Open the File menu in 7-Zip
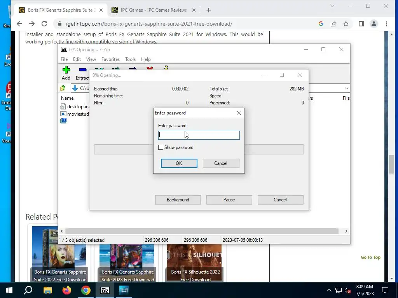The height and width of the screenshot is (298, 398). pos(64,59)
